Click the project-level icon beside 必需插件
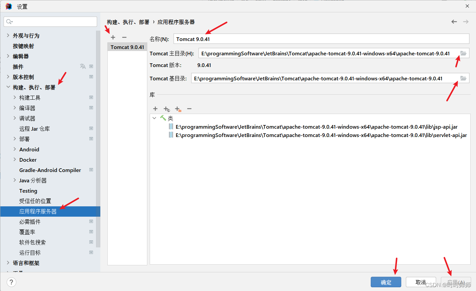This screenshot has height=291, width=476. [91, 221]
